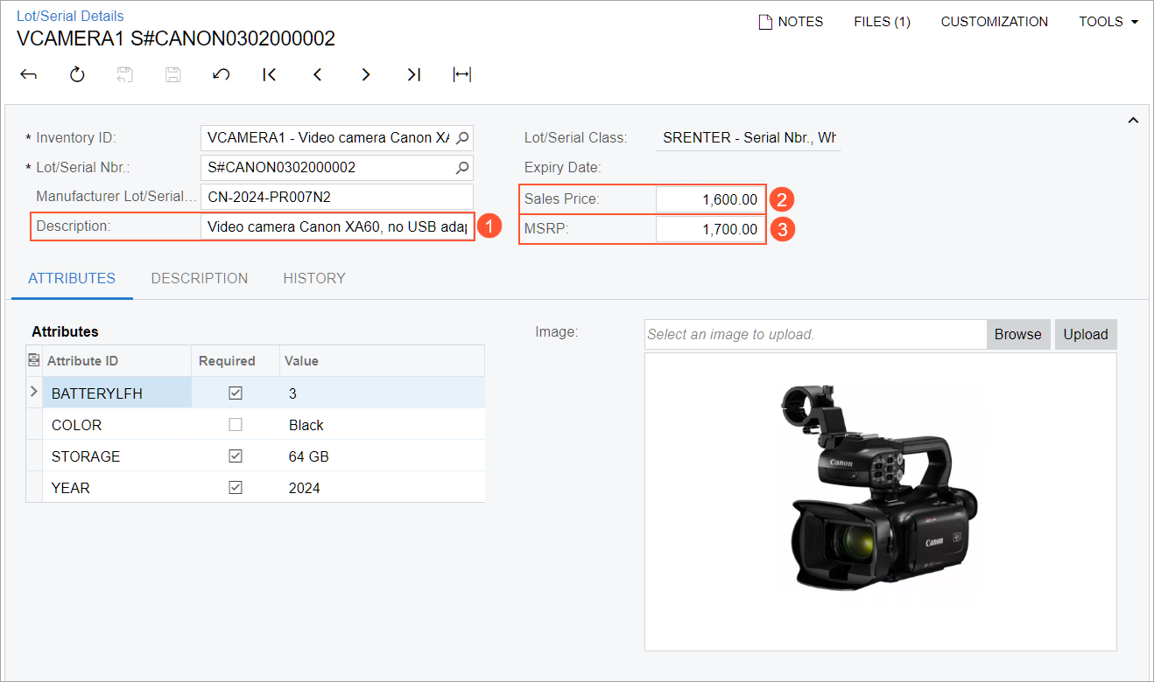The width and height of the screenshot is (1154, 682).
Task: Select the BATTERYLFH attribute row
Action: coord(255,393)
